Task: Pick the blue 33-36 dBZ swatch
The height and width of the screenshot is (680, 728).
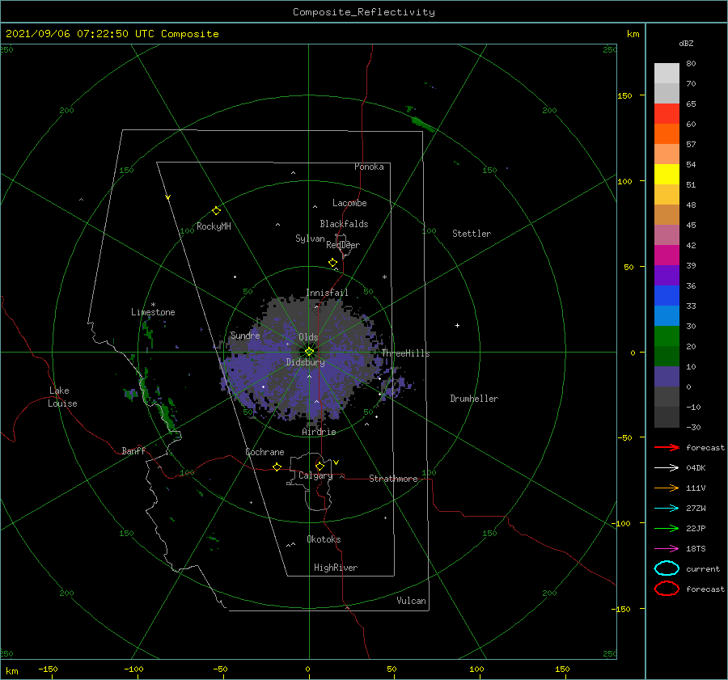Action: 667,296
